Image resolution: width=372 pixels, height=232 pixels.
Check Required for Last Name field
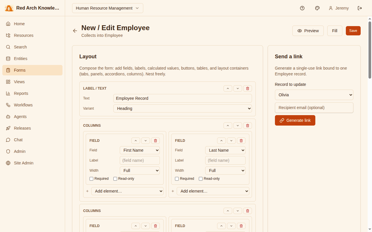(177, 179)
